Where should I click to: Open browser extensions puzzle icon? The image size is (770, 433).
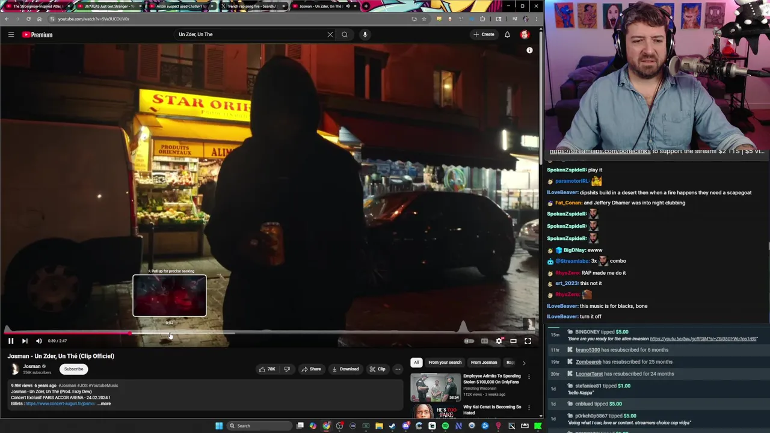tap(482, 19)
